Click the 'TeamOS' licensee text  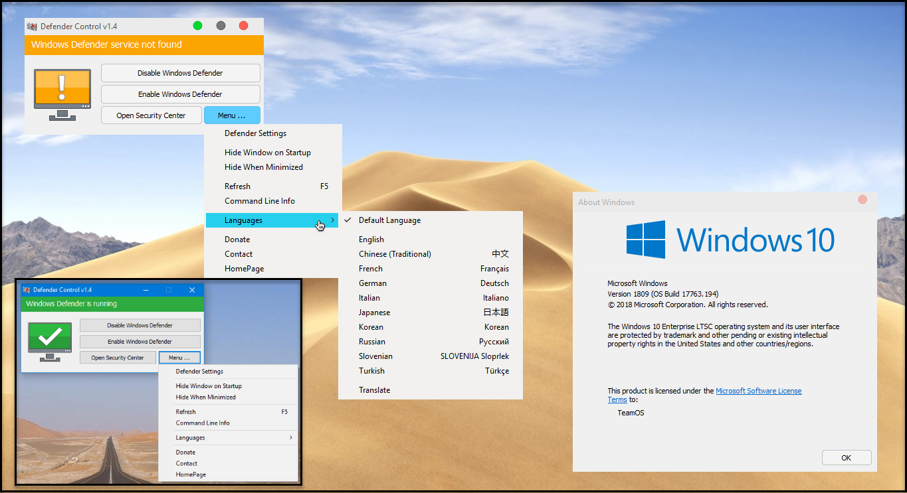tap(631, 413)
